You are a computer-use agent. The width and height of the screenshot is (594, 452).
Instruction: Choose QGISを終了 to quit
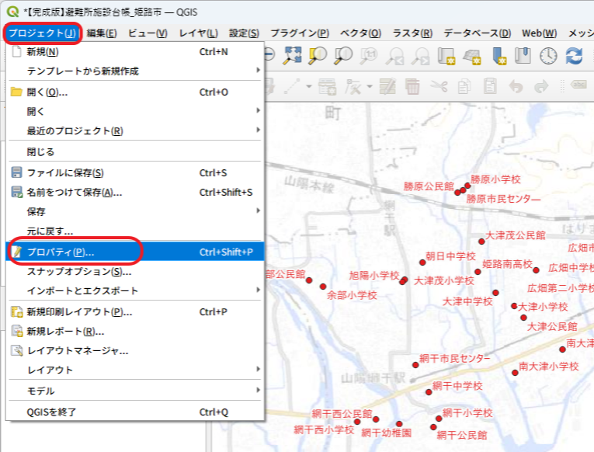pos(52,412)
